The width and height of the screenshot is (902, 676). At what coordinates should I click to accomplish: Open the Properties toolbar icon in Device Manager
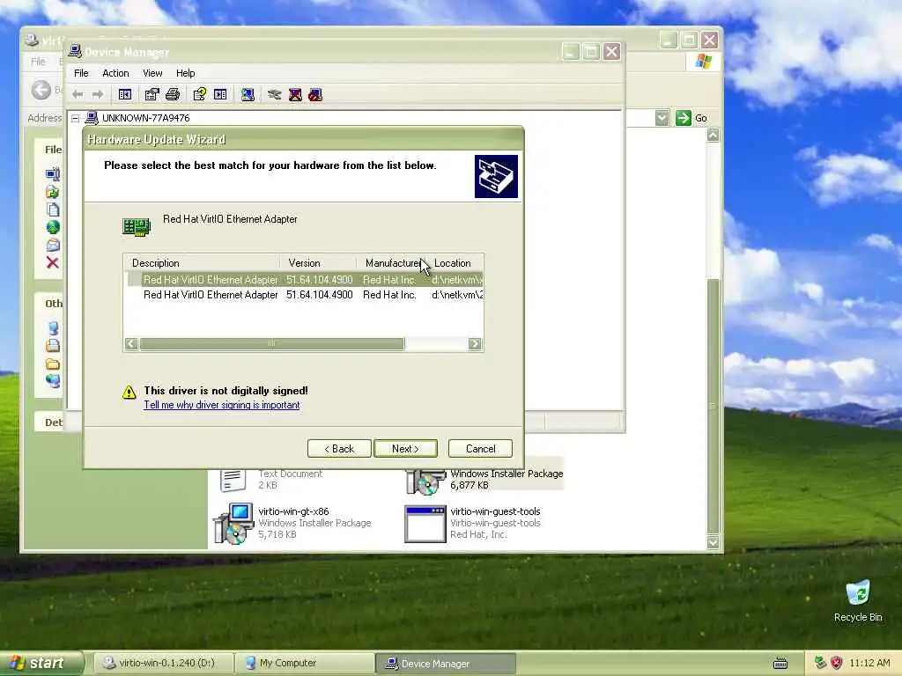[x=152, y=94]
